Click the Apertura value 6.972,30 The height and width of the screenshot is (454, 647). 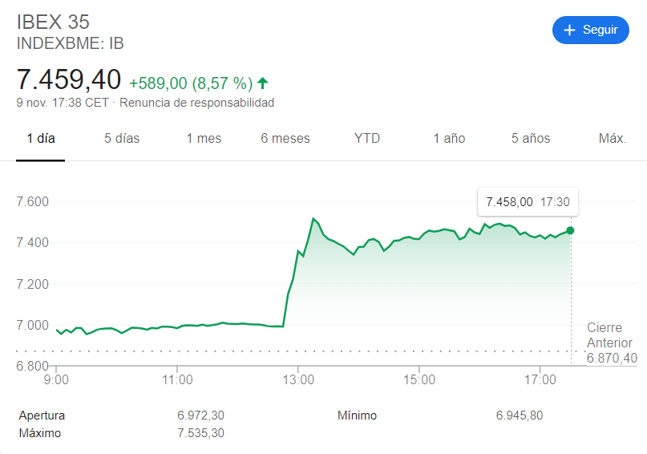pyautogui.click(x=200, y=415)
